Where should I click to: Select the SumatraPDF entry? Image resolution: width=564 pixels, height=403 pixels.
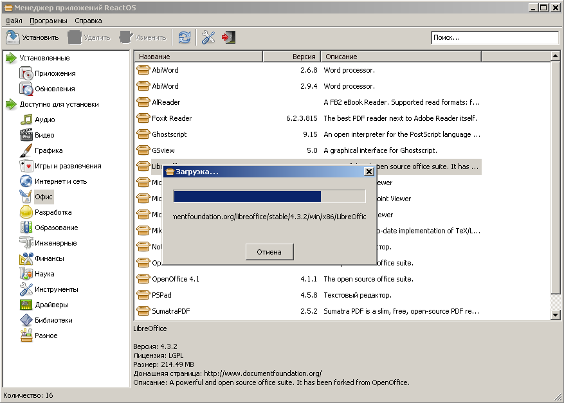[x=308, y=311]
